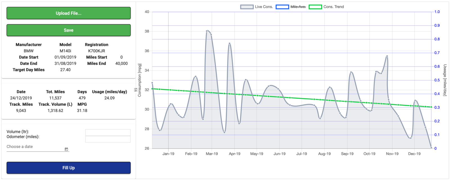
Task: Hide the Cons. Trend legend label
Action: tap(334, 7)
